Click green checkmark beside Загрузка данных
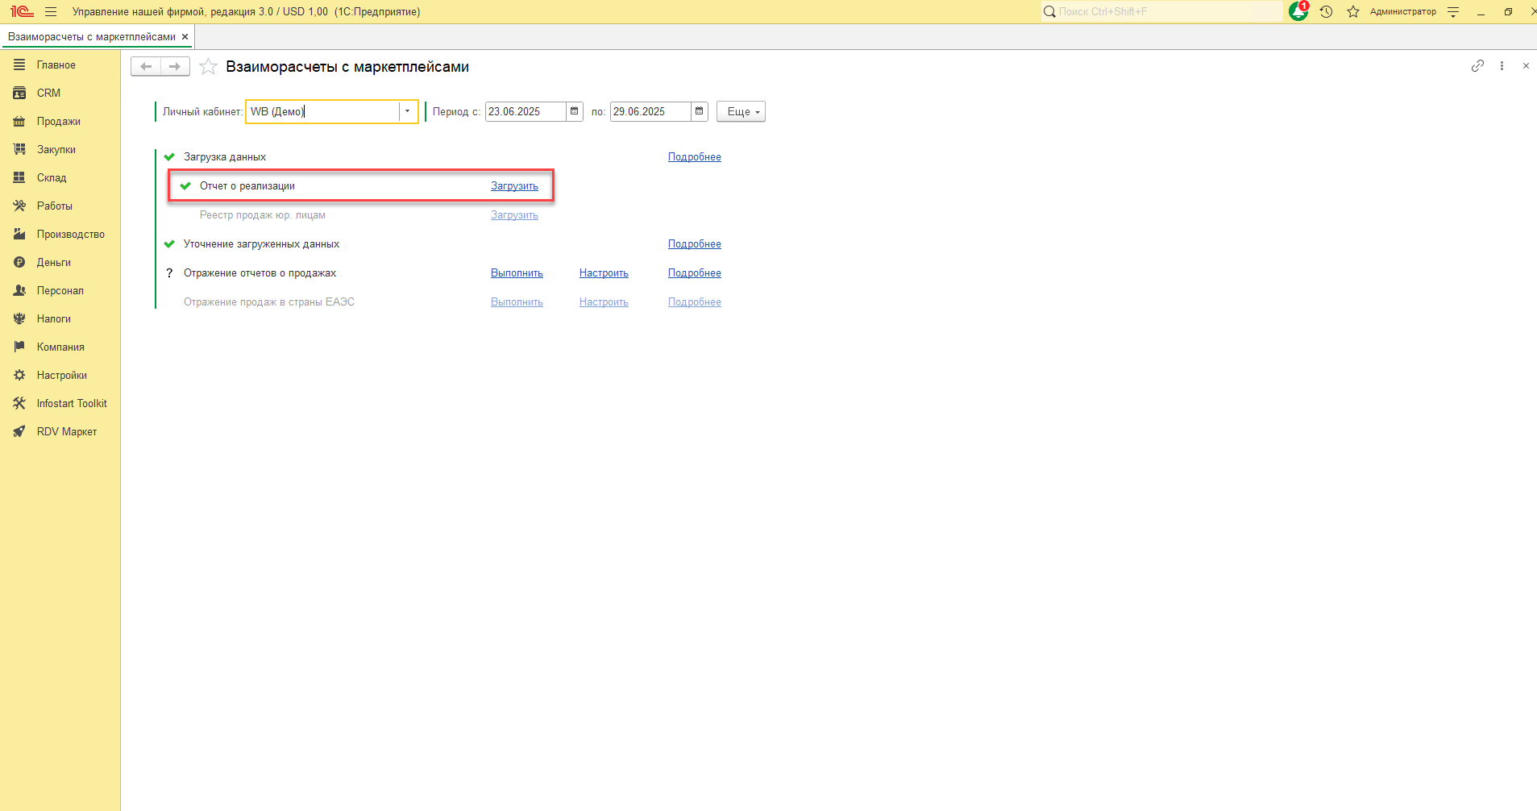The height and width of the screenshot is (811, 1537). (x=169, y=156)
